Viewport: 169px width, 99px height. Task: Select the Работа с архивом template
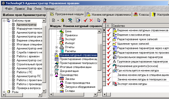pos(28,56)
